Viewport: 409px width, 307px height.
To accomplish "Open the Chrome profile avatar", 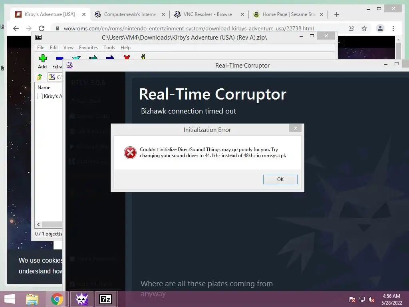I will pos(380,28).
